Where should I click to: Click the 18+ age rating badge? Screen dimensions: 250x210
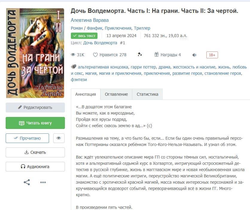click(212, 55)
